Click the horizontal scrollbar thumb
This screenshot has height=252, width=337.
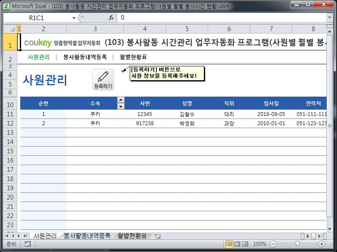pyautogui.click(x=313, y=236)
